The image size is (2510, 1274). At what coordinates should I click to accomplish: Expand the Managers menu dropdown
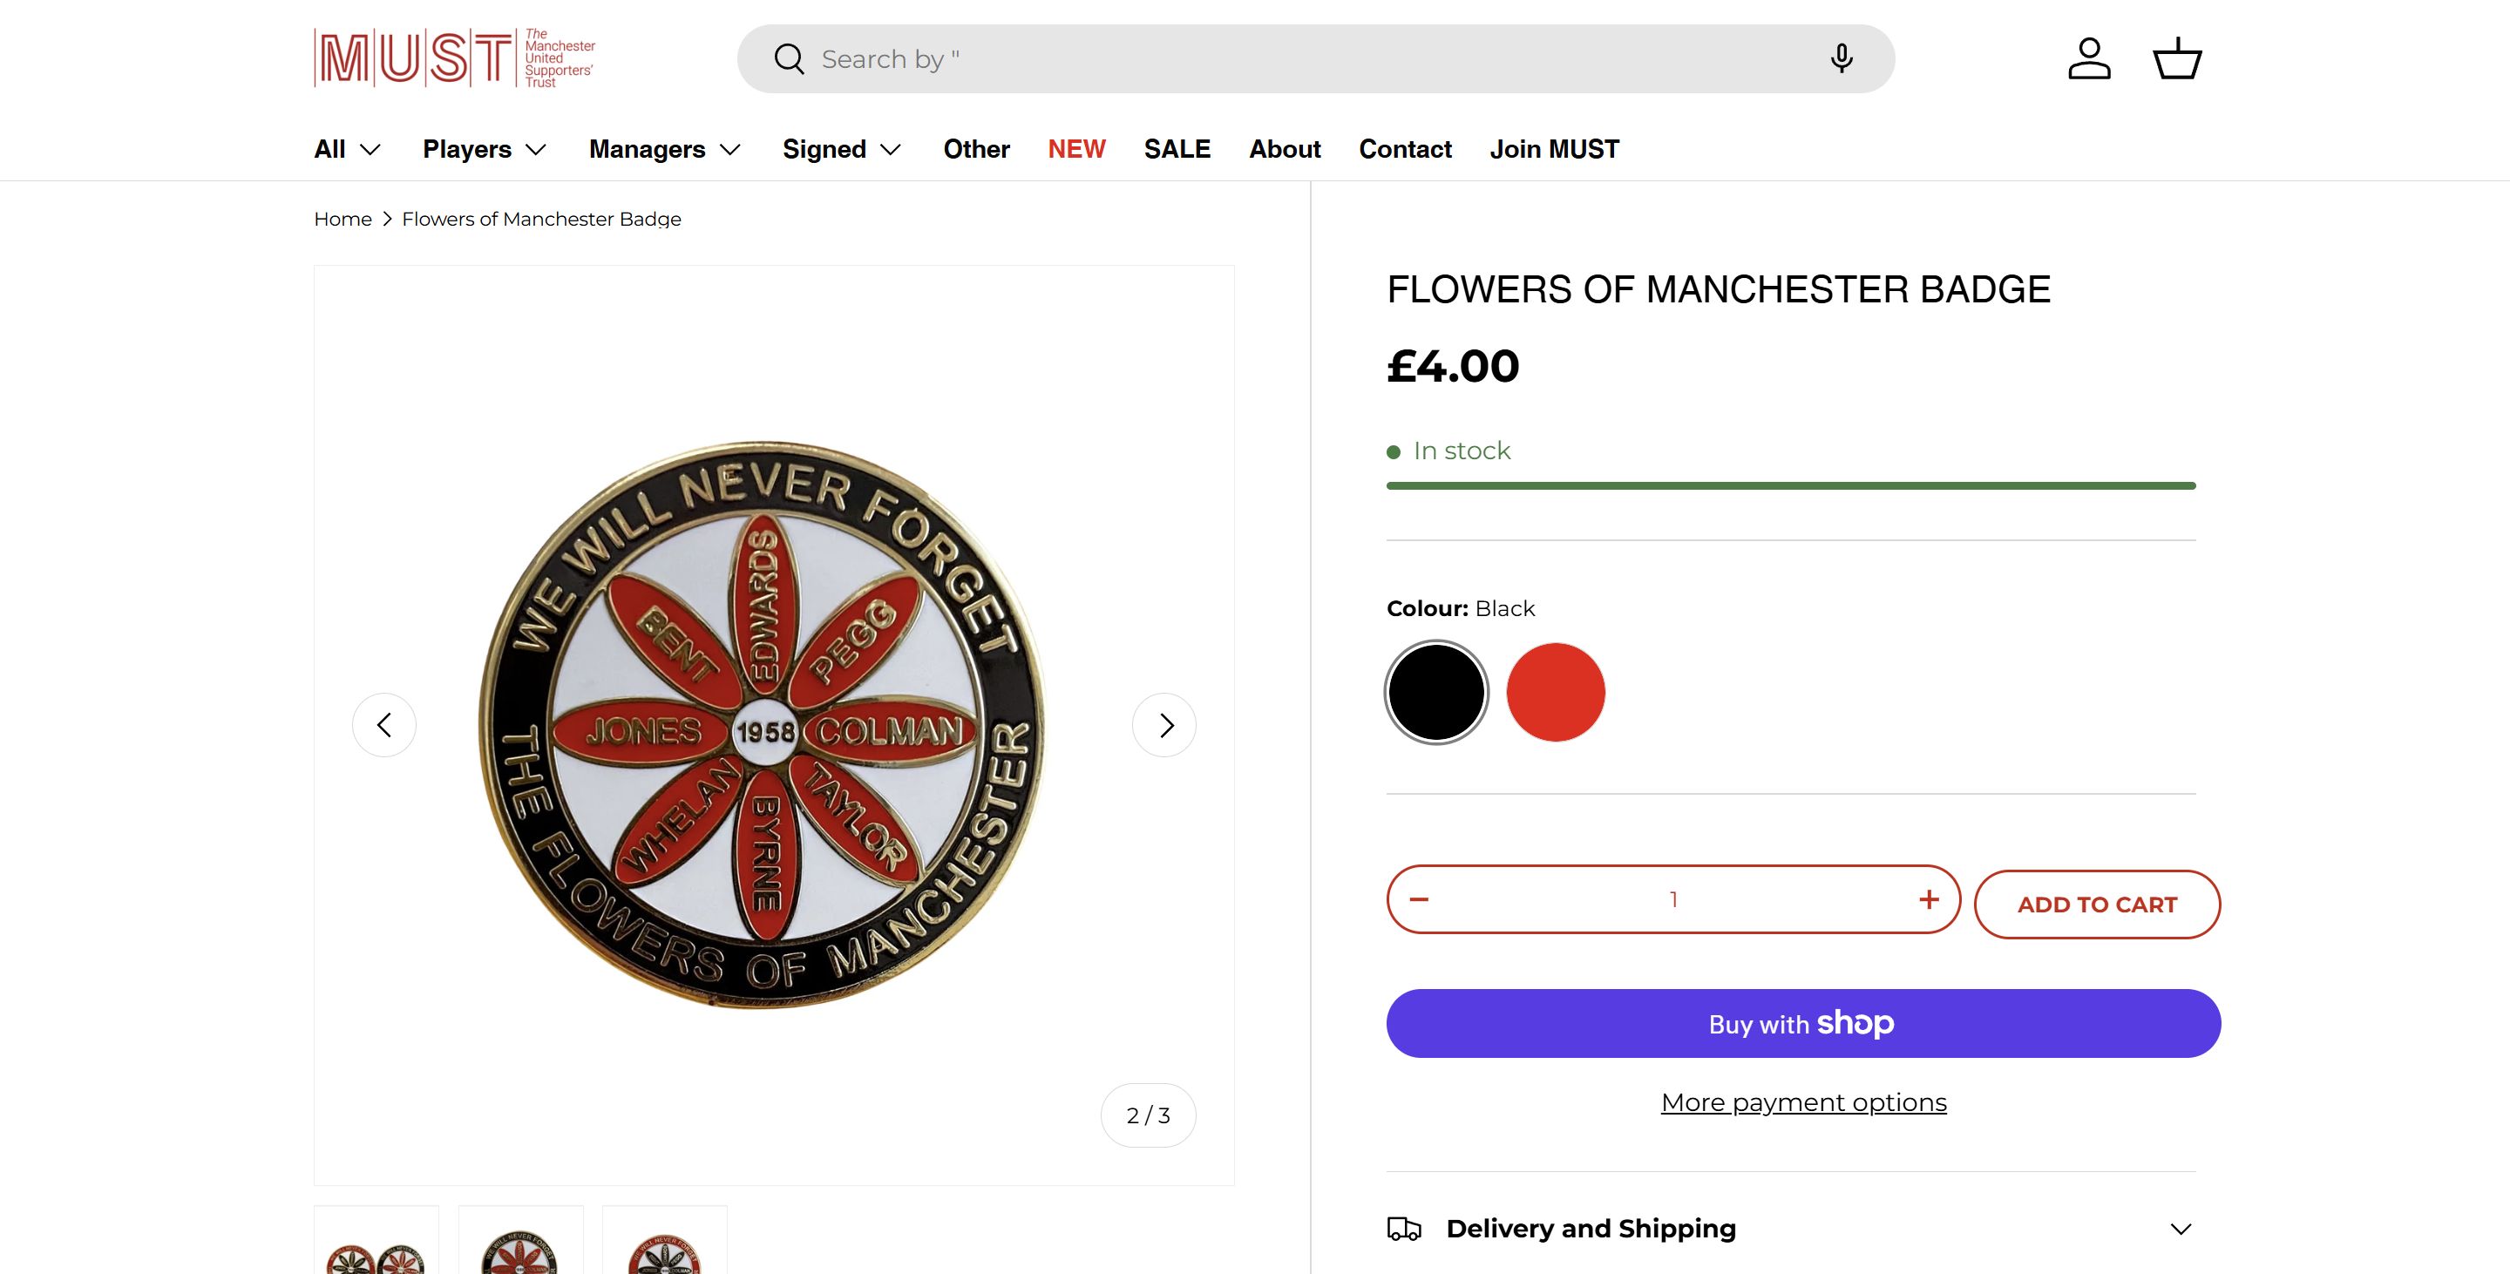click(664, 149)
